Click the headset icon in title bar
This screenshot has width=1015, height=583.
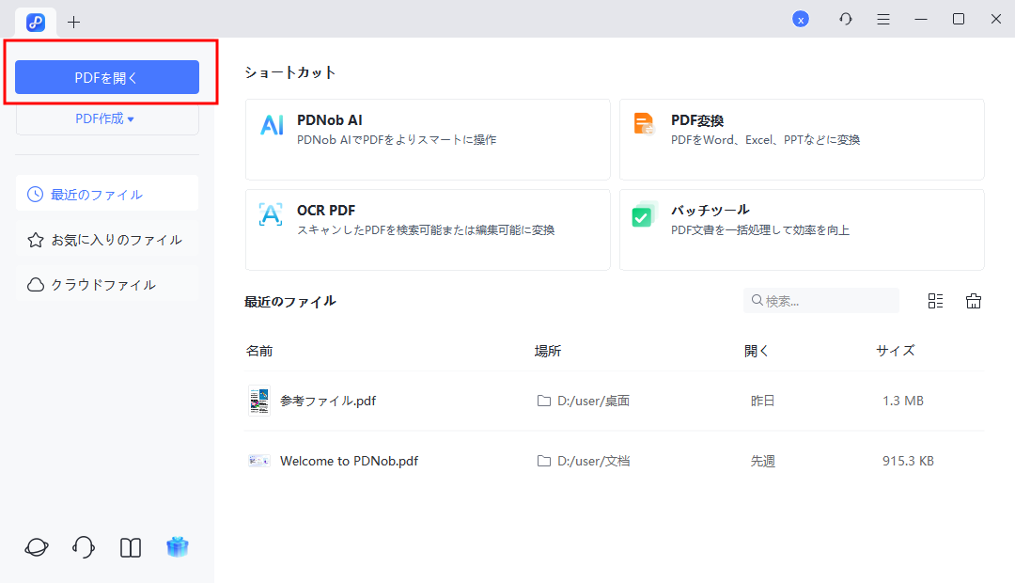click(x=845, y=18)
